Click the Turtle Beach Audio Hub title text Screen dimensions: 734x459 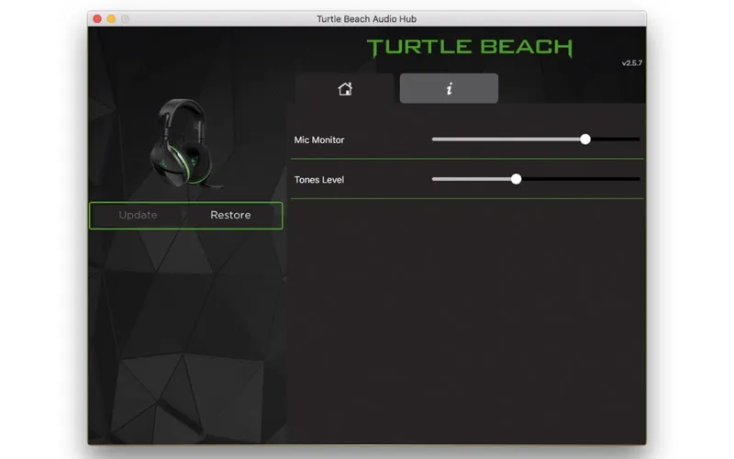[x=366, y=19]
